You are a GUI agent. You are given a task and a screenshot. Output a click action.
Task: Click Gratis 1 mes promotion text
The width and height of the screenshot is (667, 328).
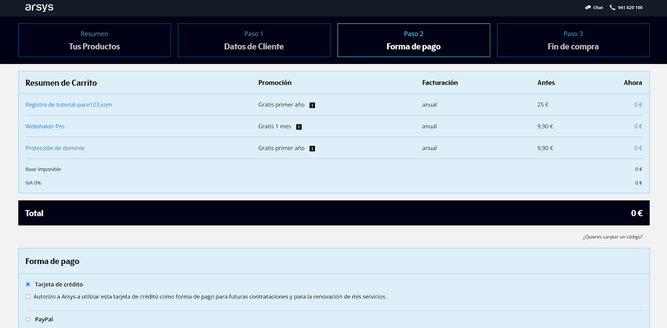[x=275, y=126]
